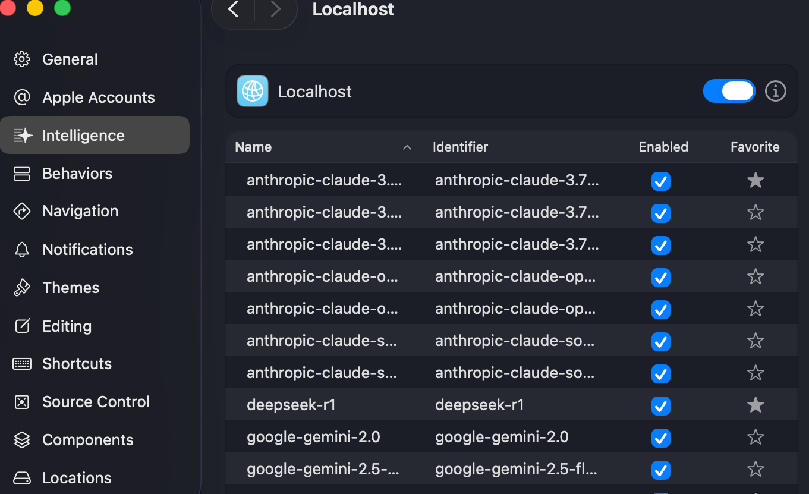Open Shortcuts settings with keyboard icon
809x494 pixels.
pos(22,364)
